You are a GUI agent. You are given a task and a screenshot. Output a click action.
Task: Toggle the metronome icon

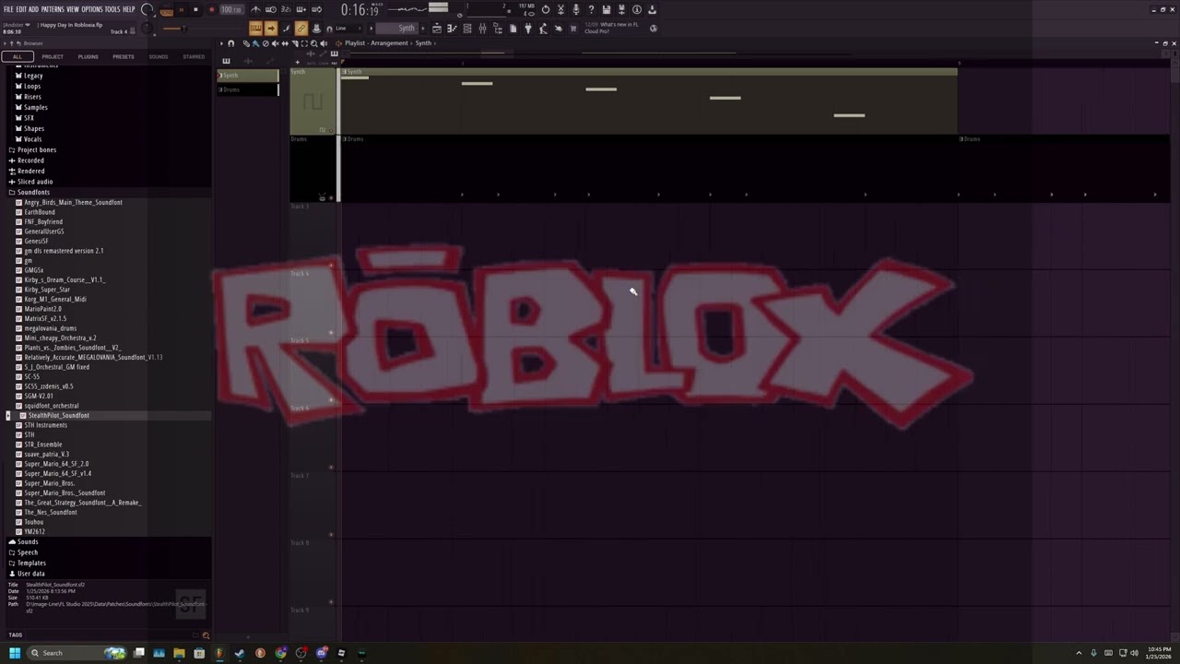click(255, 9)
